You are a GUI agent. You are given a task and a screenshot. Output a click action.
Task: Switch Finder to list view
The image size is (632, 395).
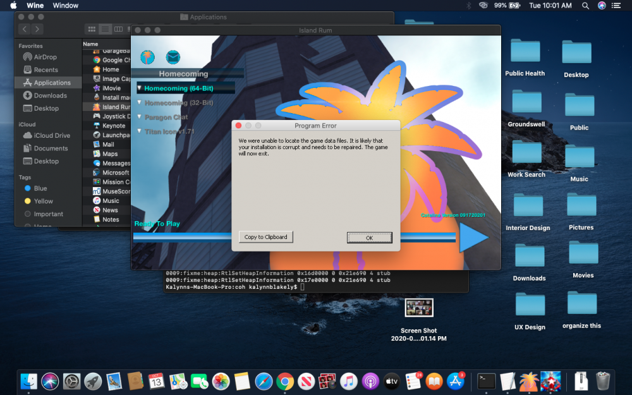(x=105, y=29)
